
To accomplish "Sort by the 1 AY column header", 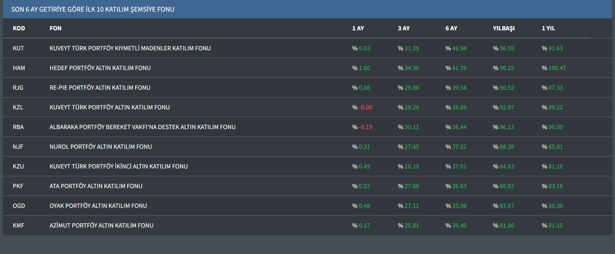I will 358,28.
